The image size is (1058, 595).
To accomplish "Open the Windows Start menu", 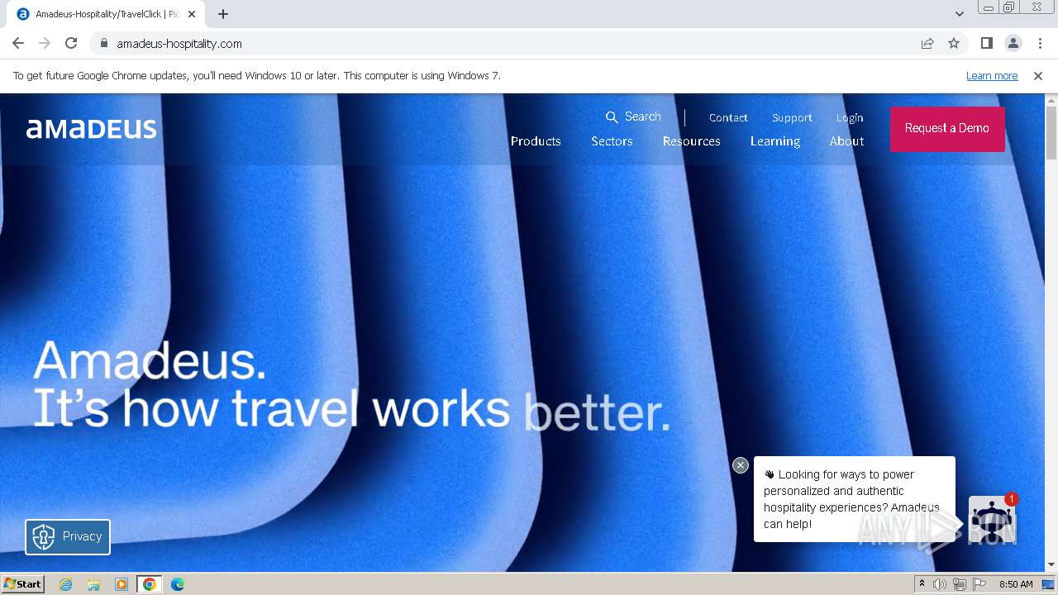I will (x=23, y=583).
